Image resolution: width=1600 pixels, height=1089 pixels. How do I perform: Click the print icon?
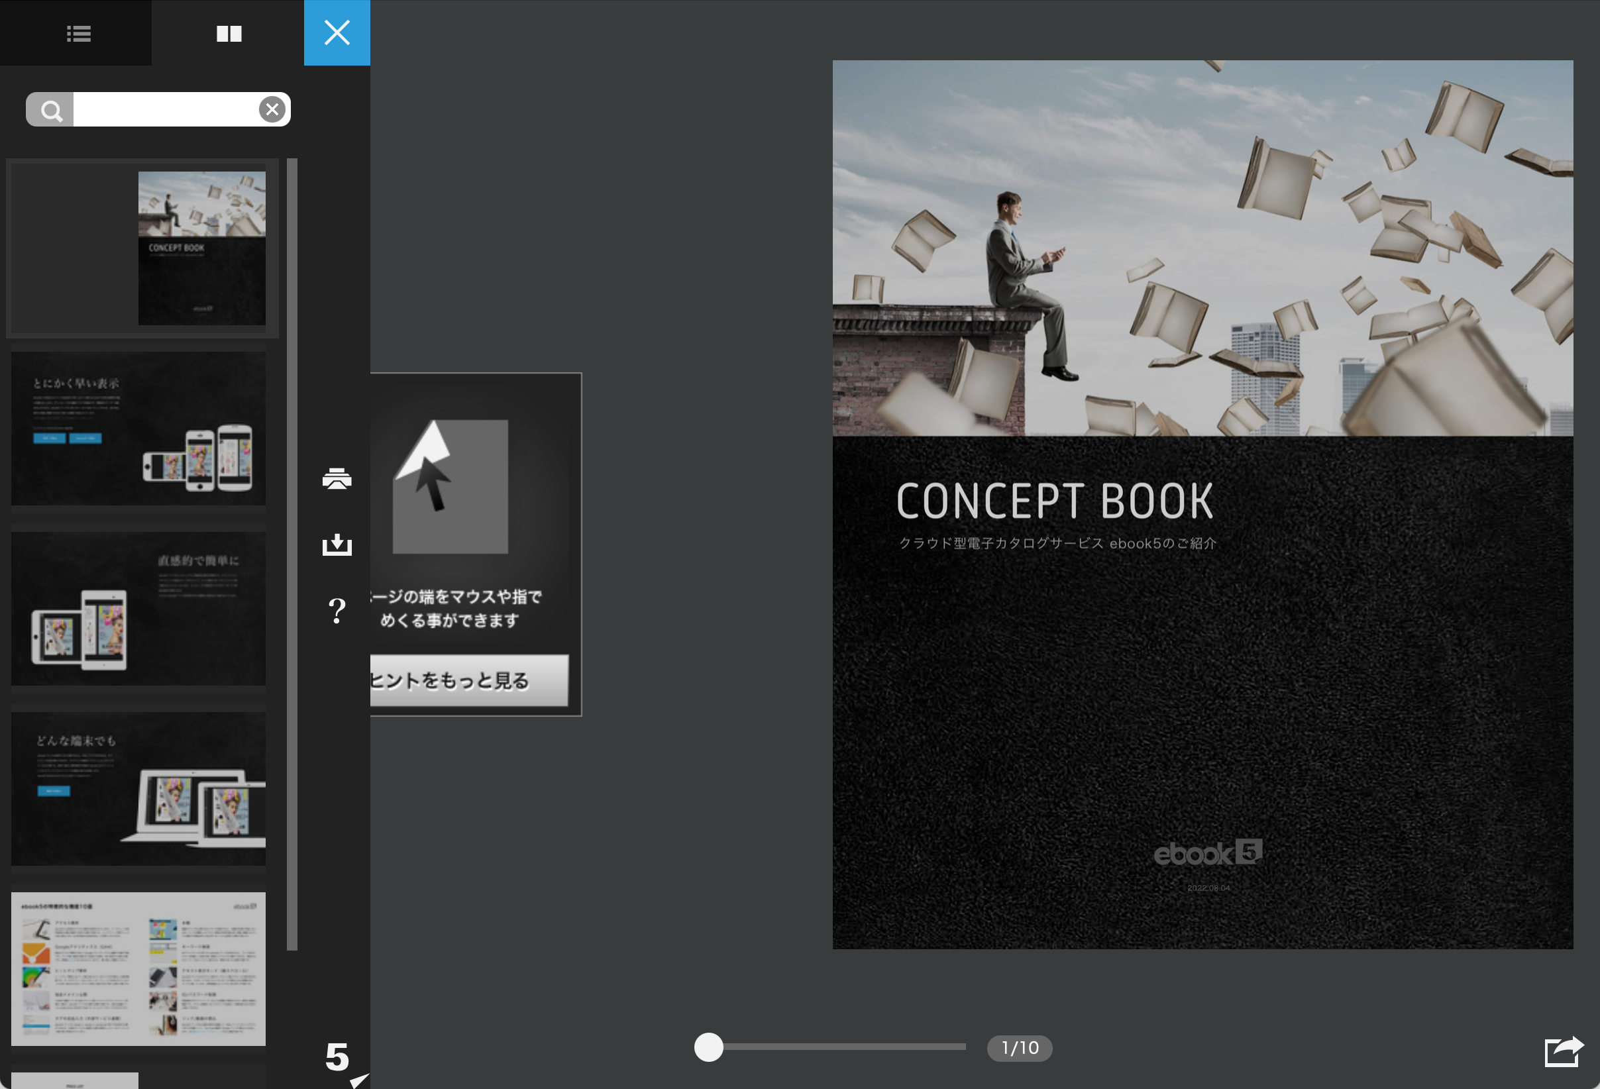tap(337, 478)
